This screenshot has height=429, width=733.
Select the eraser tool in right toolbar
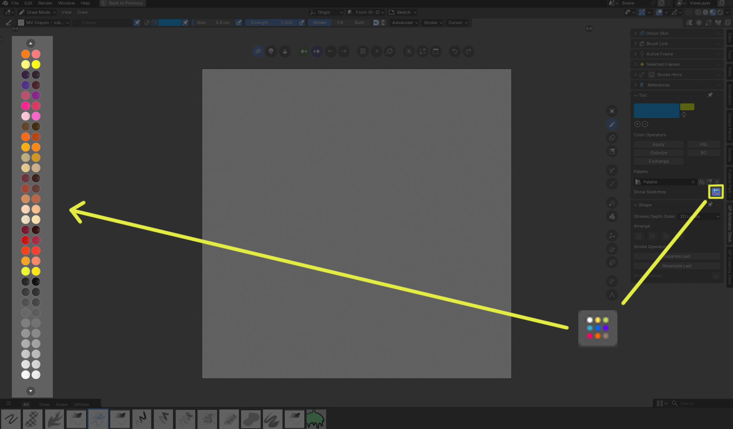[x=612, y=138]
